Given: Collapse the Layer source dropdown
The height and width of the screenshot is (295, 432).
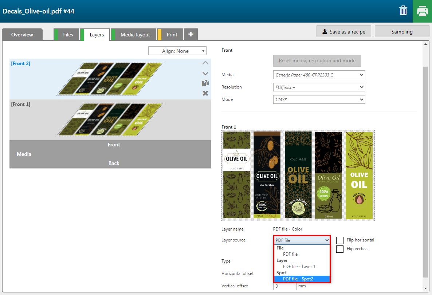Looking at the screenshot, I should [x=302, y=240].
